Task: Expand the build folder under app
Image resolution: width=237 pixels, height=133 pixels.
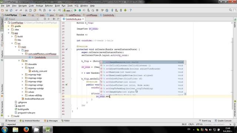Action: coord(12,37)
